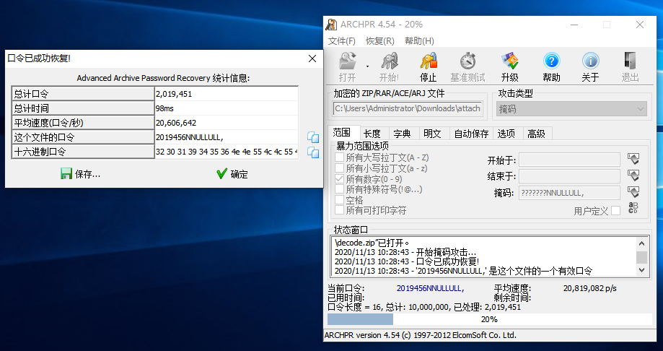
Task: Open the 帮助(H) menu
Action: pyautogui.click(x=419, y=41)
